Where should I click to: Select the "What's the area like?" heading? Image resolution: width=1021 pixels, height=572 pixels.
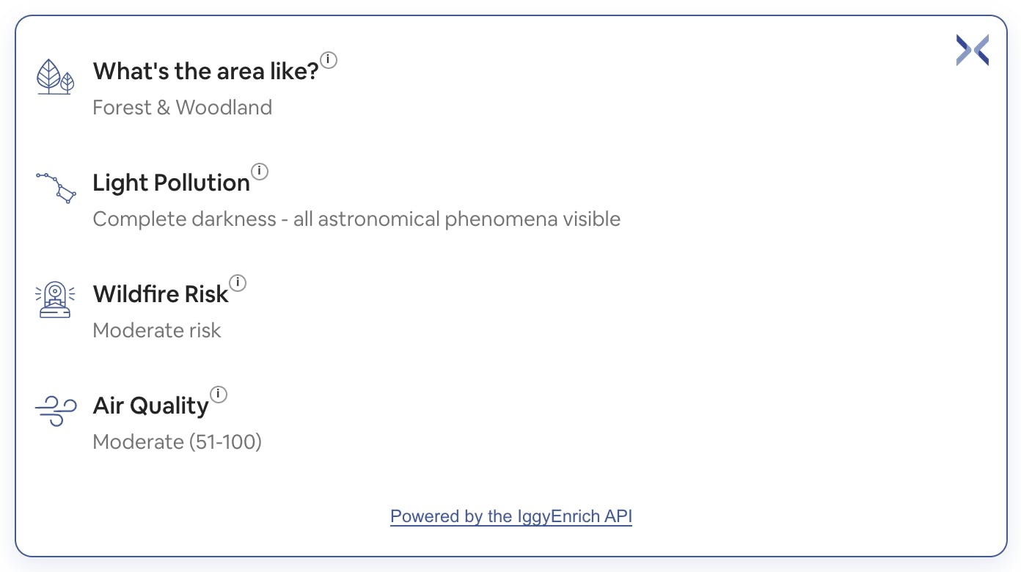pyautogui.click(x=205, y=72)
